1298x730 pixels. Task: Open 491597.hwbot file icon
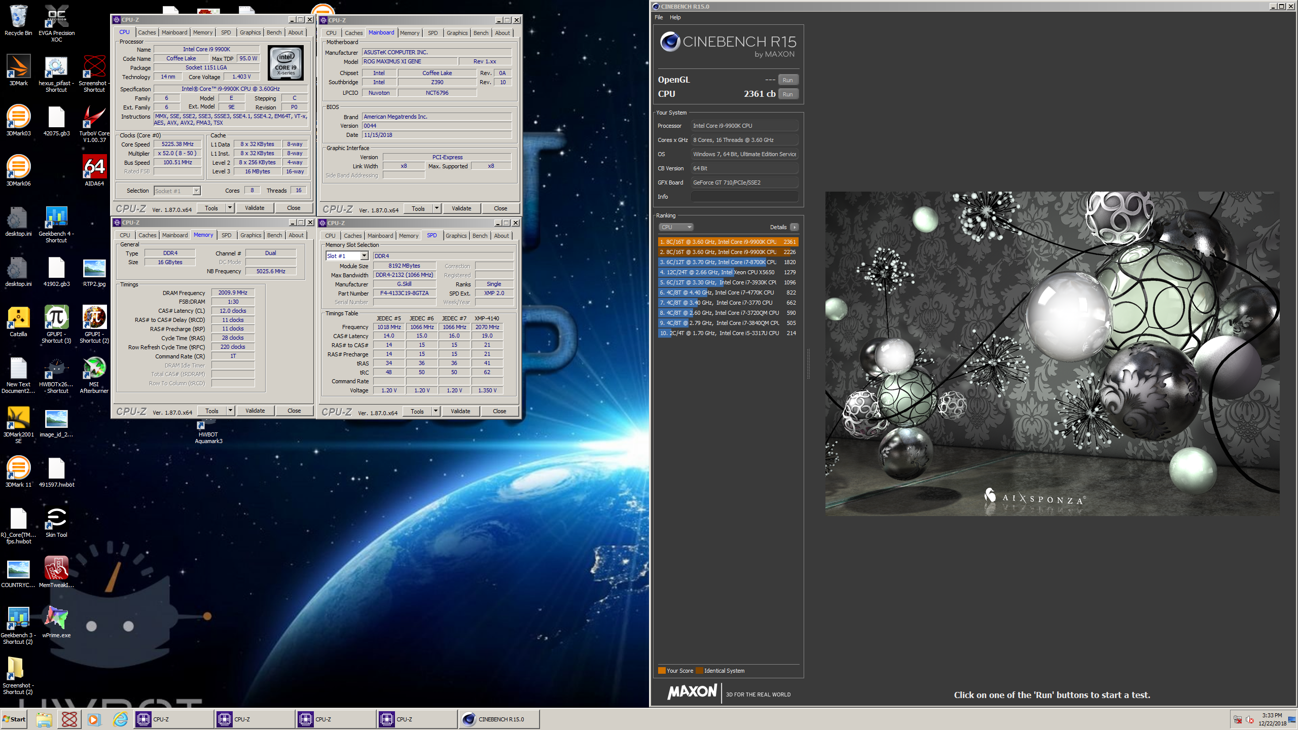pos(56,472)
